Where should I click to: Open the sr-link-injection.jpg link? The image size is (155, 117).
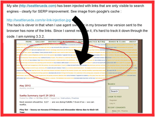click(39, 20)
